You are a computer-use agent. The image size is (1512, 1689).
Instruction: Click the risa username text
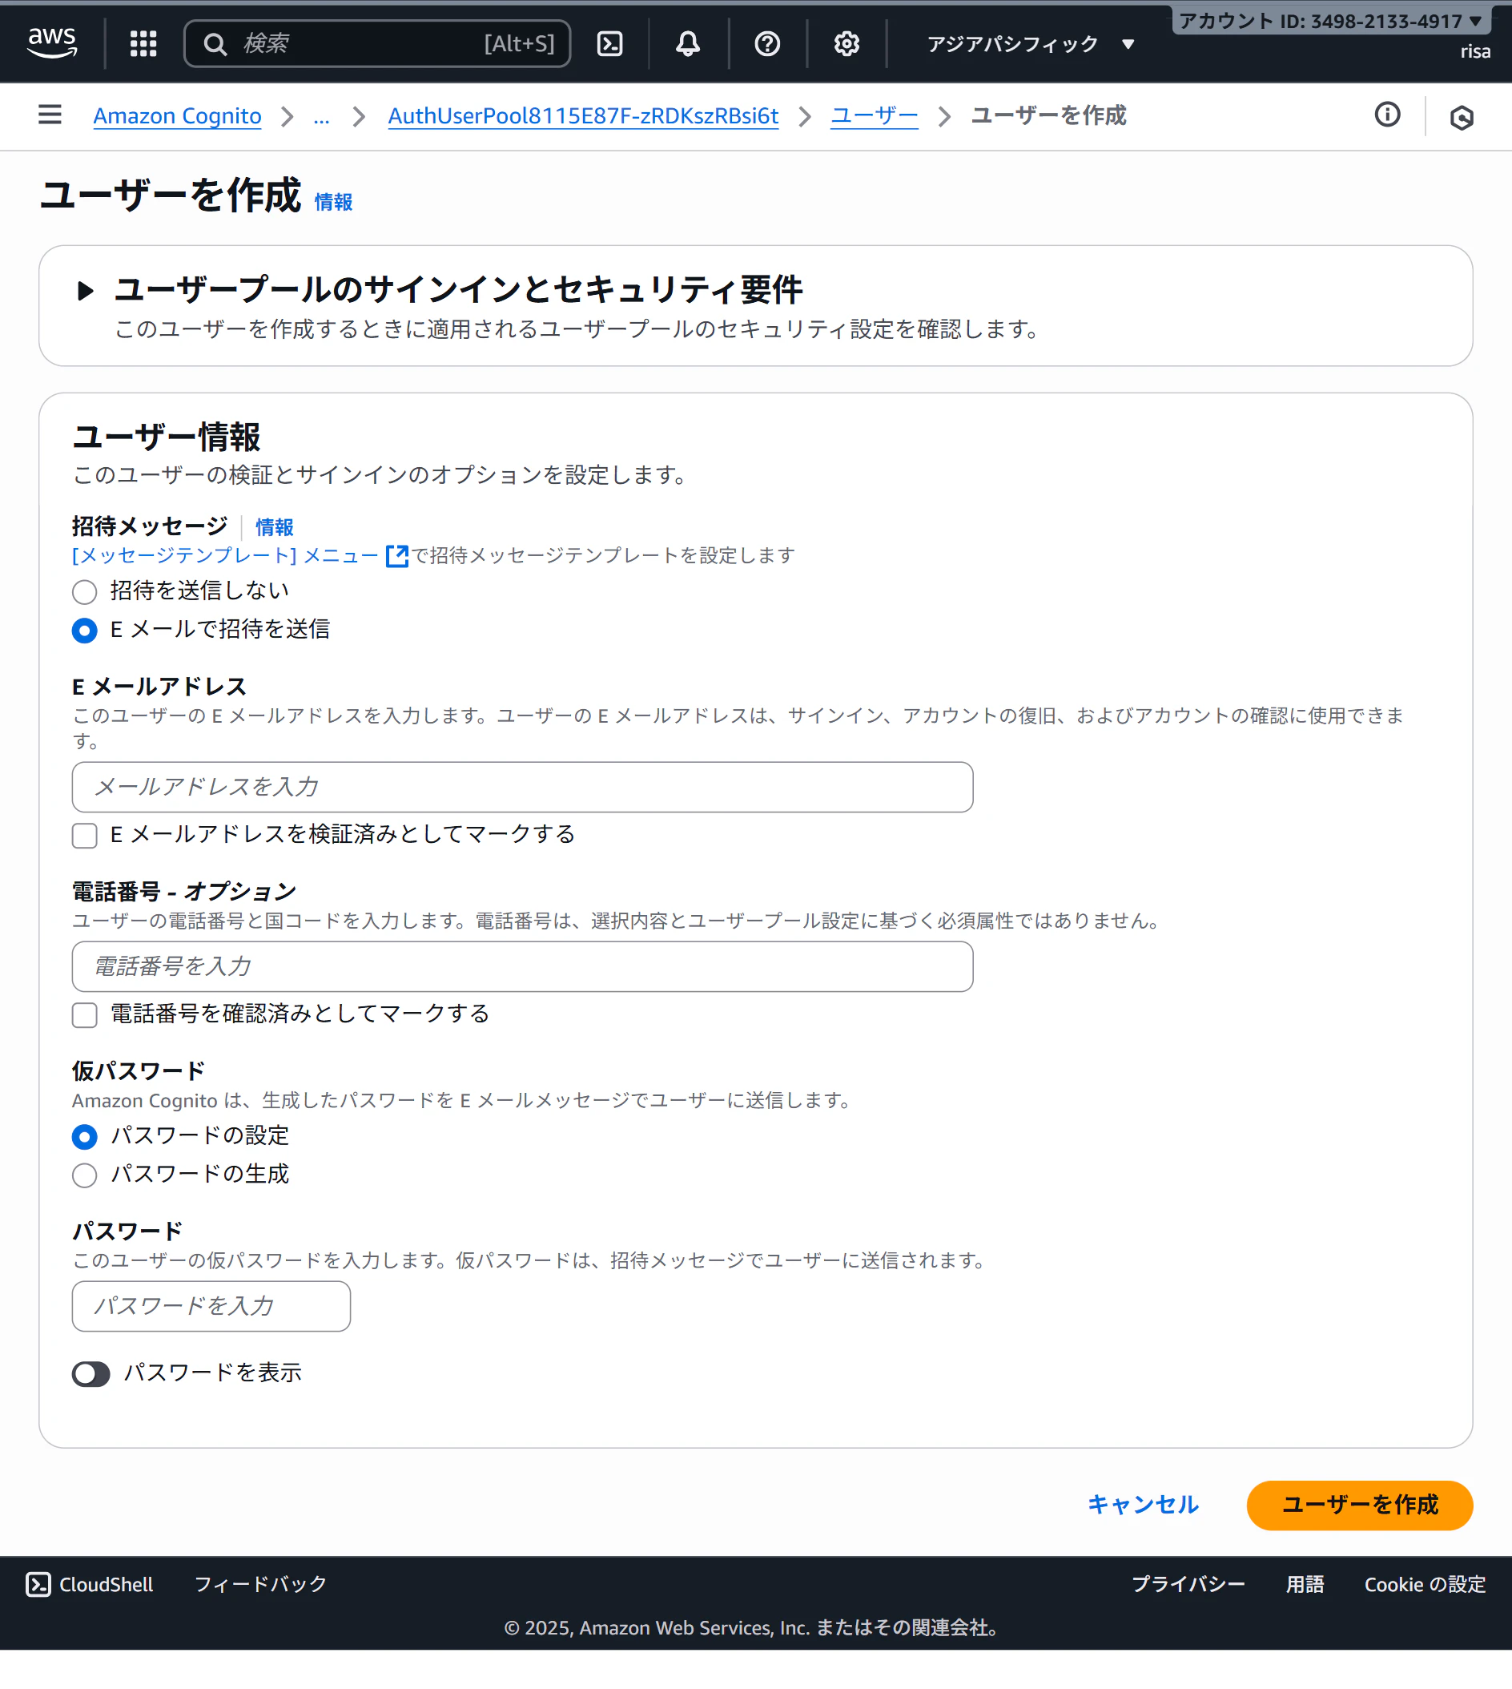pos(1474,51)
